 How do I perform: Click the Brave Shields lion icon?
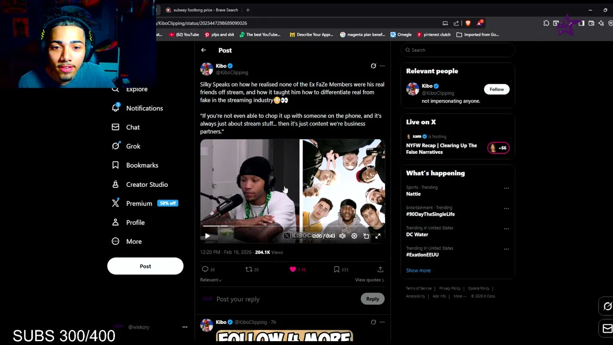point(468,23)
